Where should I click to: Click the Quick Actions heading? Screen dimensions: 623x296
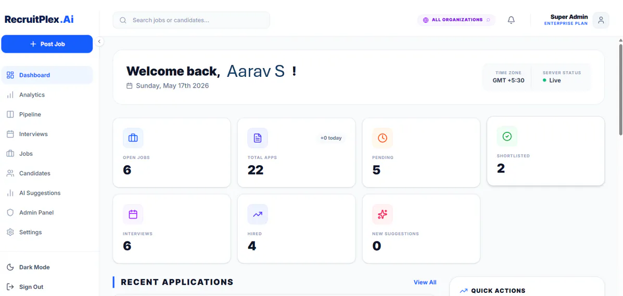tap(498, 291)
